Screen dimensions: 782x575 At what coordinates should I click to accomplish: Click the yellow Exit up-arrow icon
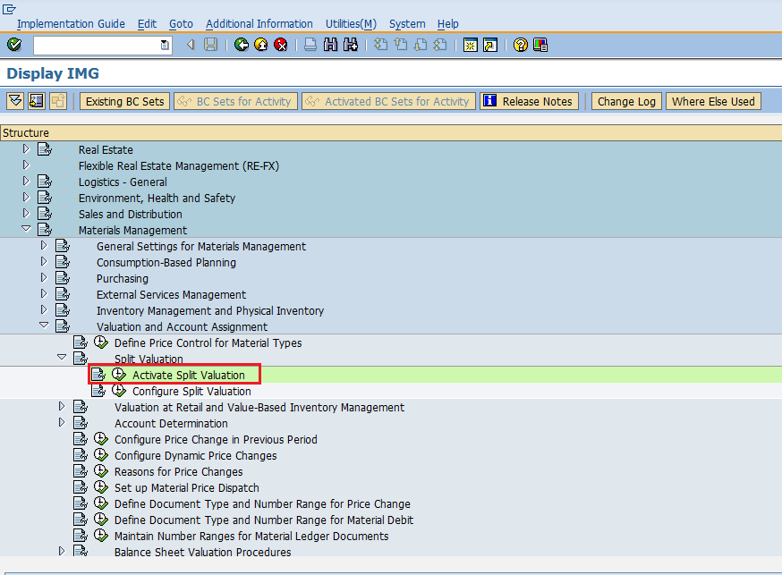click(261, 45)
